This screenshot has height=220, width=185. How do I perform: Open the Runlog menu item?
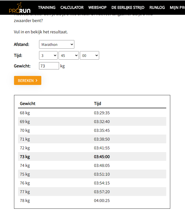point(157,8)
